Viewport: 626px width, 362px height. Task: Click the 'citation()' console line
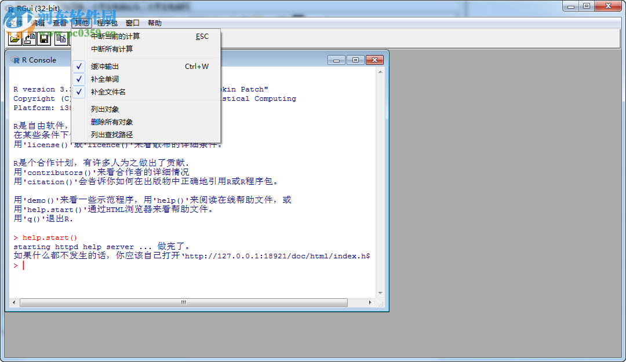click(x=145, y=181)
